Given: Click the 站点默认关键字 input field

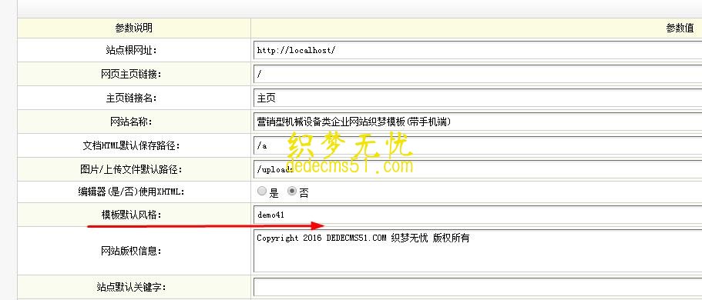Looking at the screenshot, I should 477,287.
